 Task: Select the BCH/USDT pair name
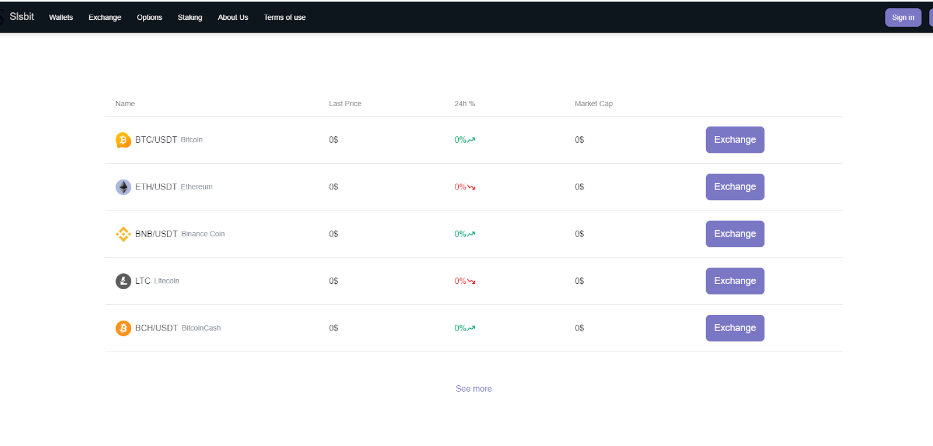157,328
